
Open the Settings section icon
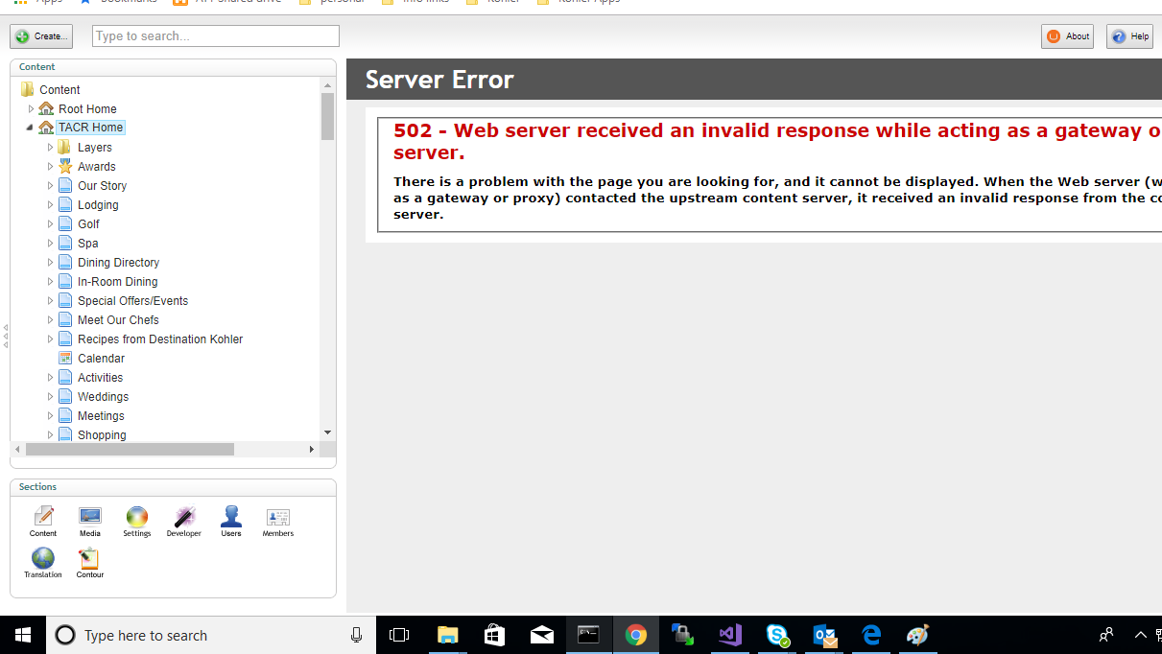[137, 517]
